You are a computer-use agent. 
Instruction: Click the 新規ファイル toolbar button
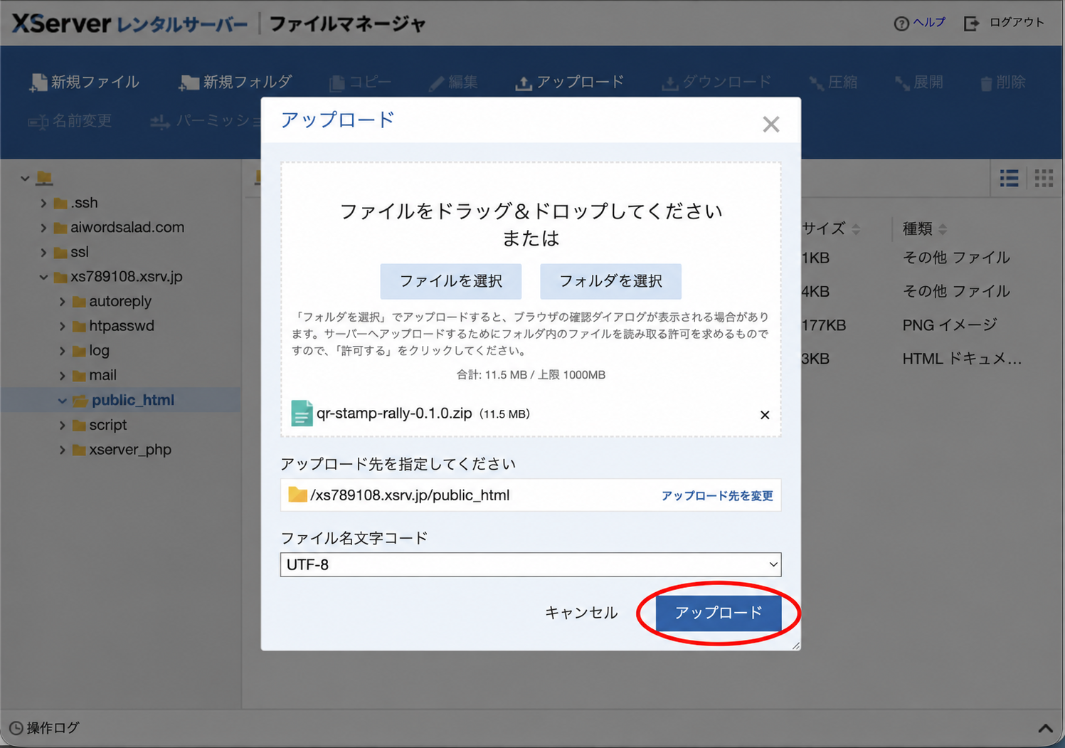(84, 83)
